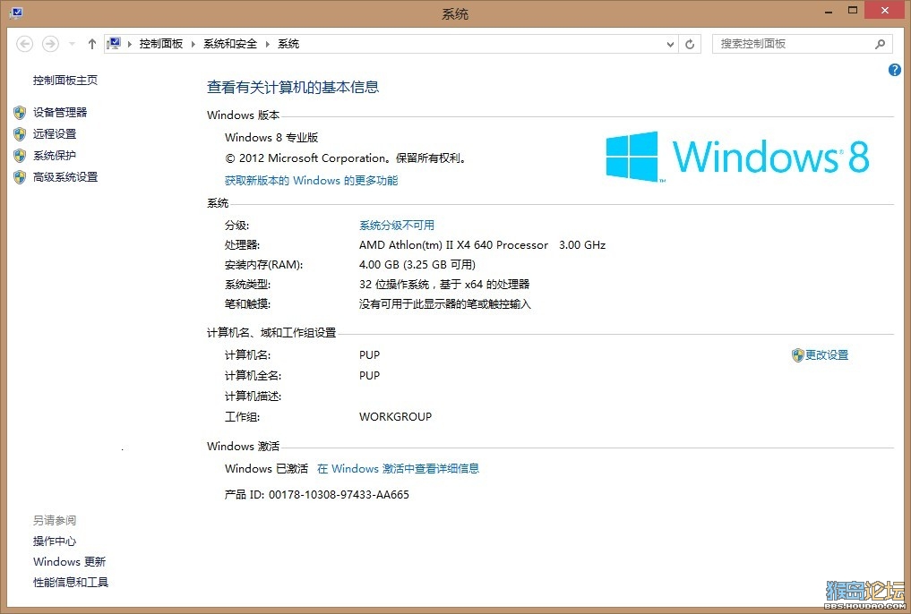
Task: Click 更改设置 for computer name
Action: (827, 355)
